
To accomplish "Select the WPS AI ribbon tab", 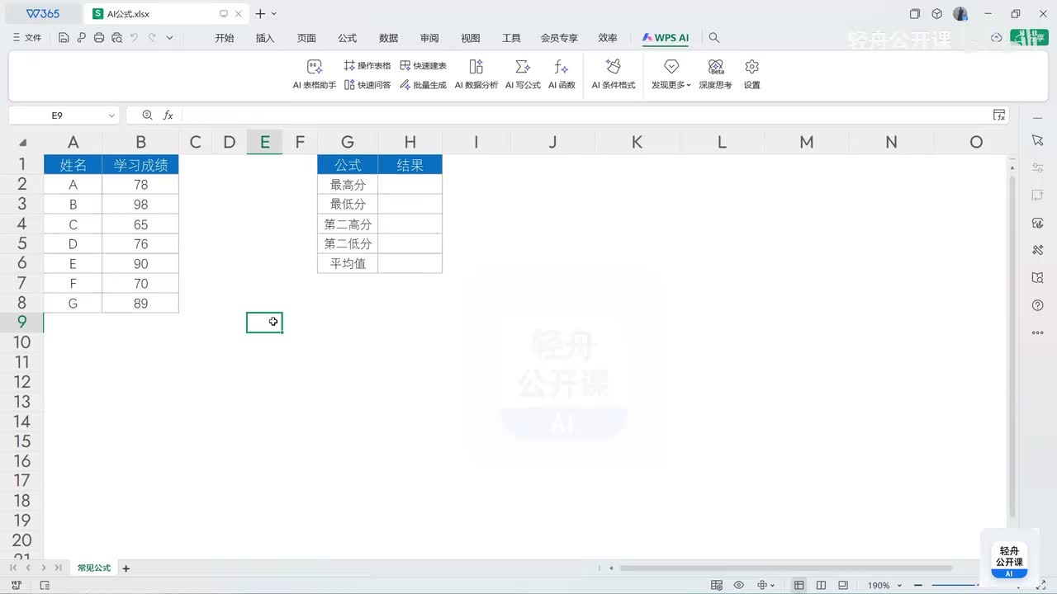I will [x=666, y=38].
